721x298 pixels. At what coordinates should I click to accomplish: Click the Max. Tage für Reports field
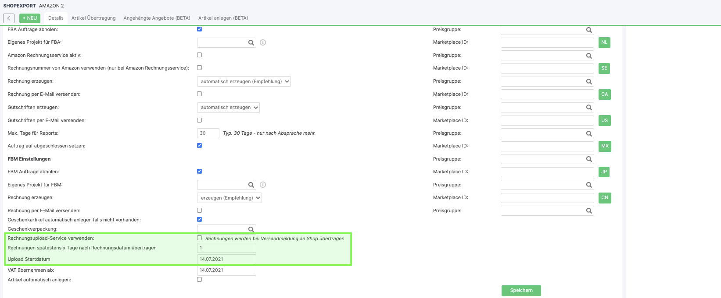(208, 133)
